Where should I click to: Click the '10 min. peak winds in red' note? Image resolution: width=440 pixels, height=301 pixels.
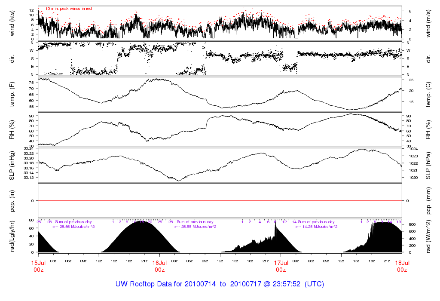tap(68, 9)
